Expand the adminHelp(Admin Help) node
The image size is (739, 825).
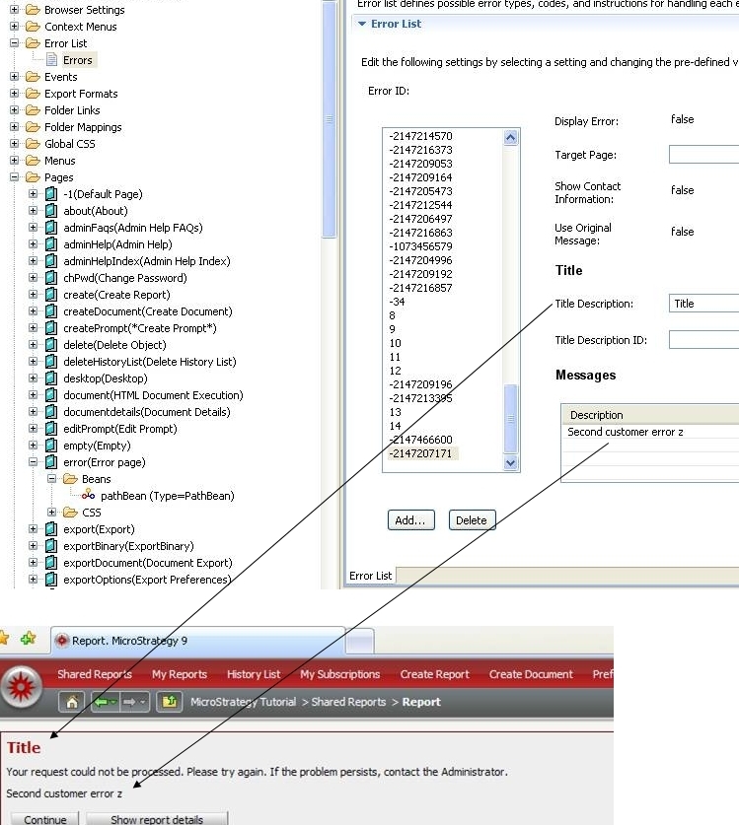click(34, 244)
